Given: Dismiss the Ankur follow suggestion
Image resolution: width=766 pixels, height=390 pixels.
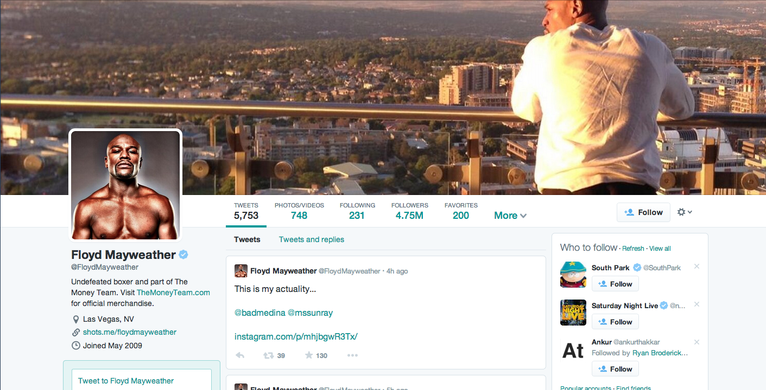Looking at the screenshot, I should (697, 342).
